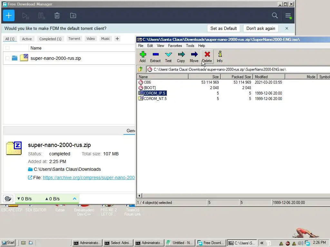
Task: Click the pause downloads icon in FDM
Action: click(42, 16)
